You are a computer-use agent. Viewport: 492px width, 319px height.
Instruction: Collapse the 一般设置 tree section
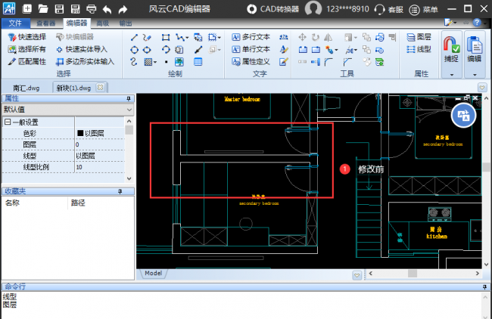[x=8, y=122]
